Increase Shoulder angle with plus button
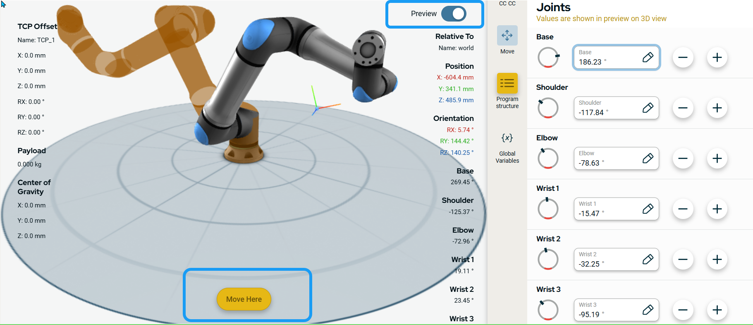Screen dimensions: 753x325 click(x=717, y=108)
